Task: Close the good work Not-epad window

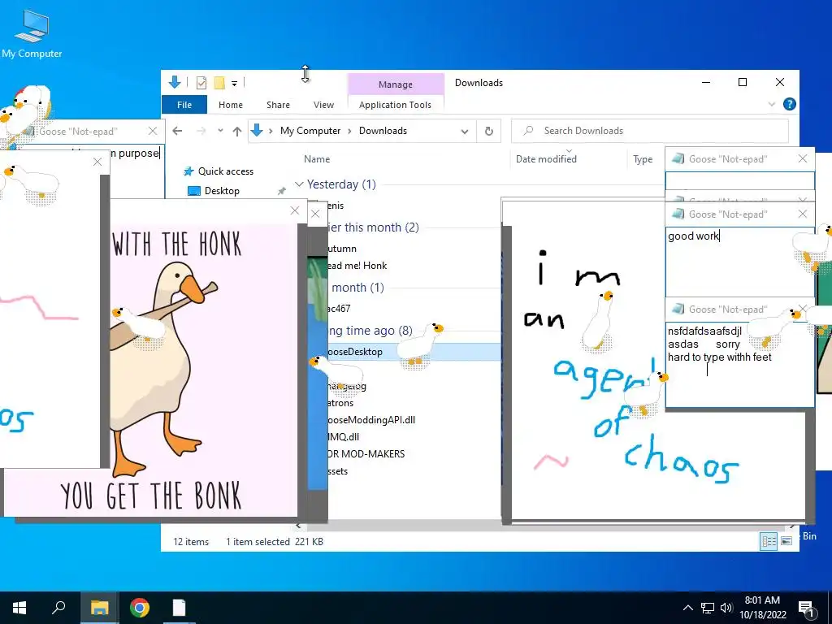Action: coord(802,214)
